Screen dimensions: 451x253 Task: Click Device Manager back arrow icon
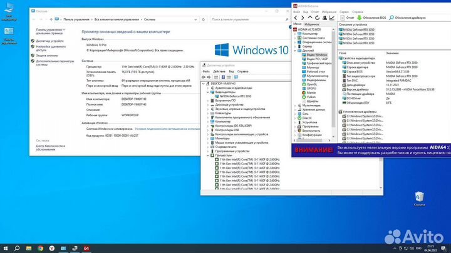tap(204, 77)
